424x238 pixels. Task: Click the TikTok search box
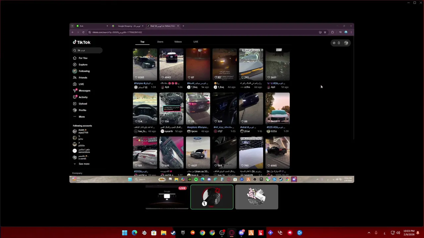click(x=87, y=50)
